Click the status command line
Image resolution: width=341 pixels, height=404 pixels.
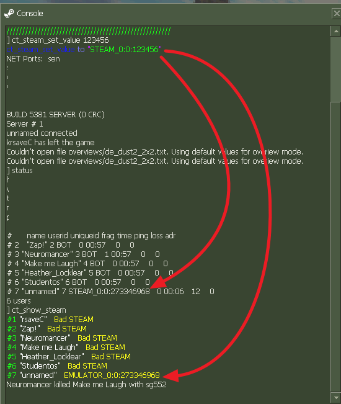tap(20, 170)
